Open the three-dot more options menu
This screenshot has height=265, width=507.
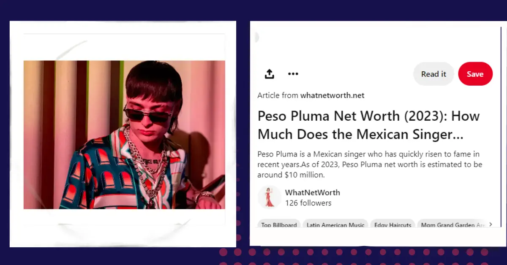[x=293, y=74]
